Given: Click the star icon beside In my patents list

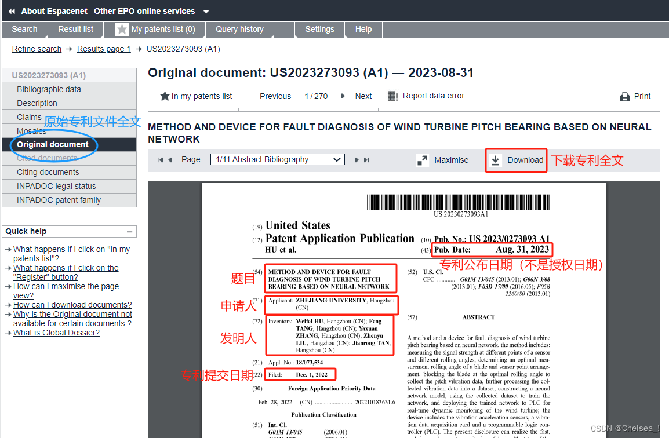Looking at the screenshot, I should point(165,96).
